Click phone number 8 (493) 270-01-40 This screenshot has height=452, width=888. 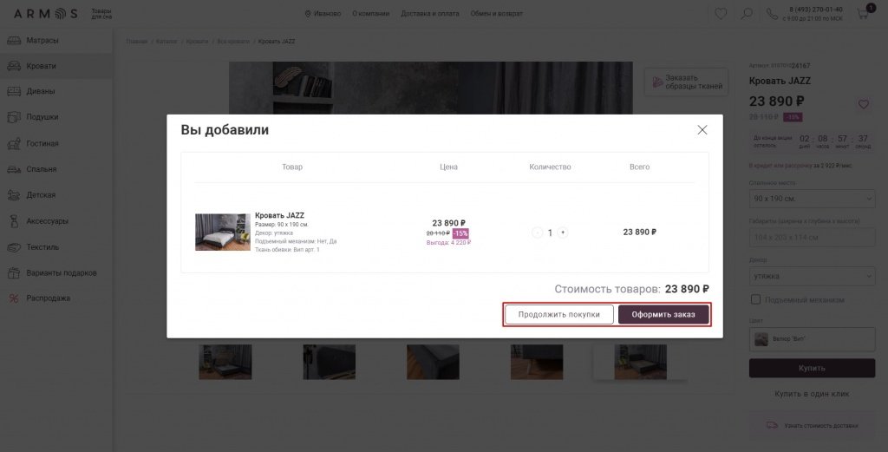[x=815, y=10]
